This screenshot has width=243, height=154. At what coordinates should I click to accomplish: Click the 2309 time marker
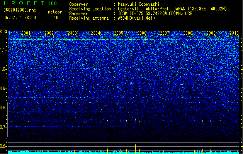click(x=211, y=33)
